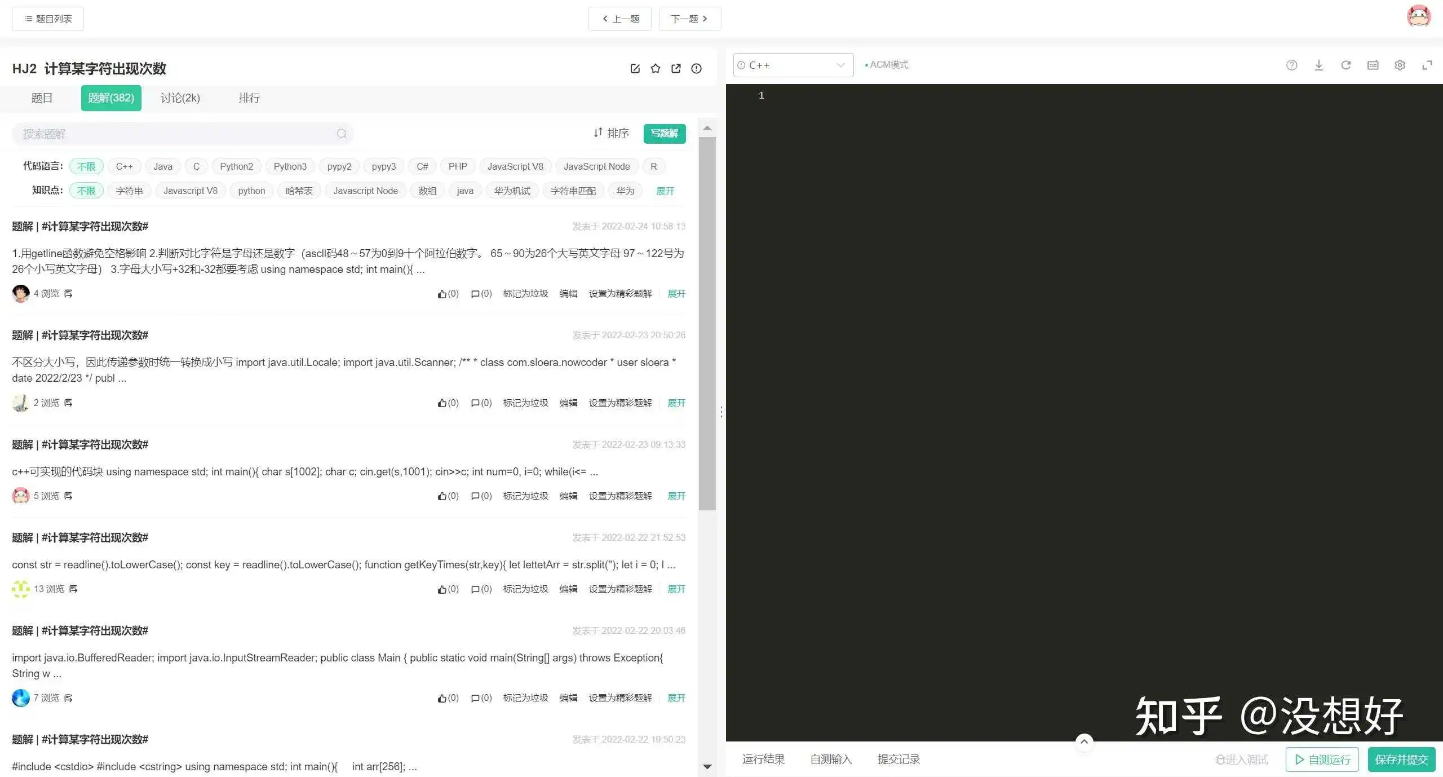The width and height of the screenshot is (1443, 777).
Task: Expand the knowledge tags with 展开
Action: (665, 191)
